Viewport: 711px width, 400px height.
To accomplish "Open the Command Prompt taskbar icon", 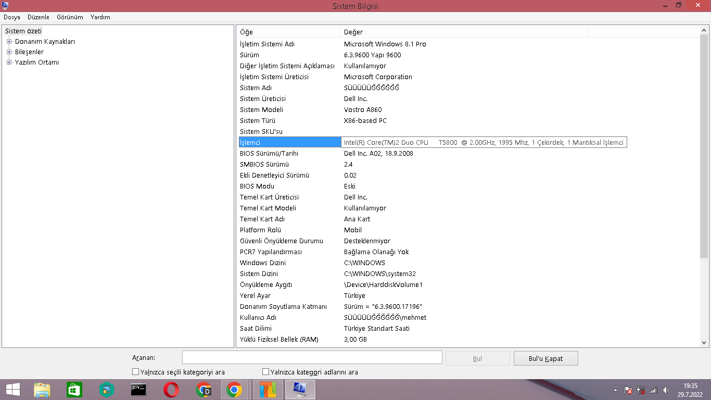I will [x=138, y=390].
